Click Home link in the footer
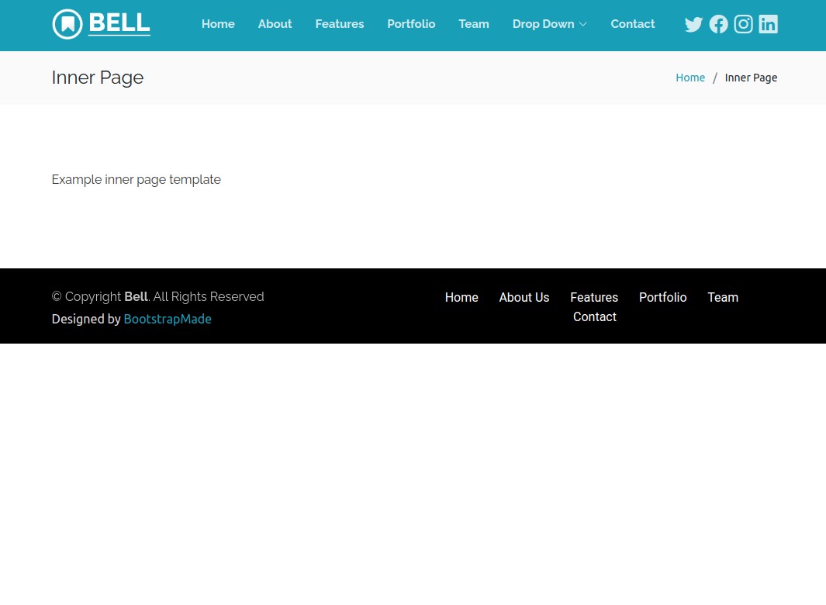The height and width of the screenshot is (605, 826). tap(461, 298)
